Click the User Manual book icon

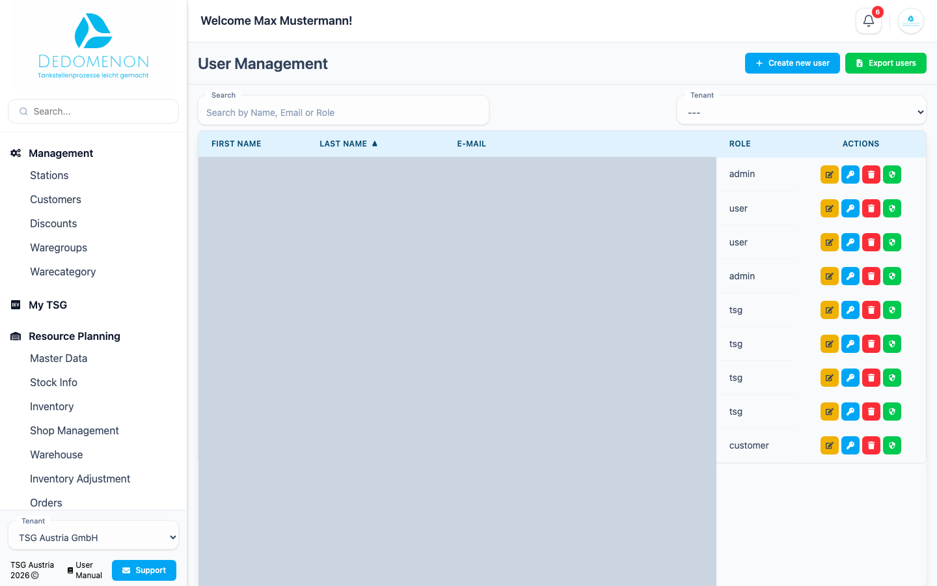pos(70,570)
